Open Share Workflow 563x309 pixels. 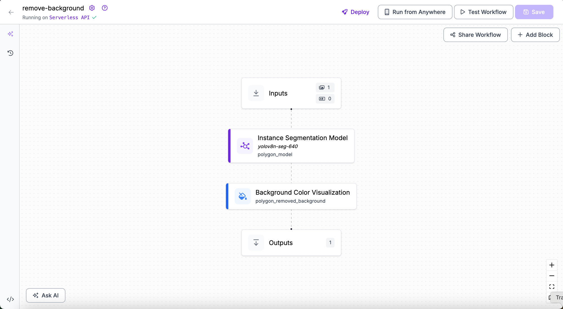(475, 35)
